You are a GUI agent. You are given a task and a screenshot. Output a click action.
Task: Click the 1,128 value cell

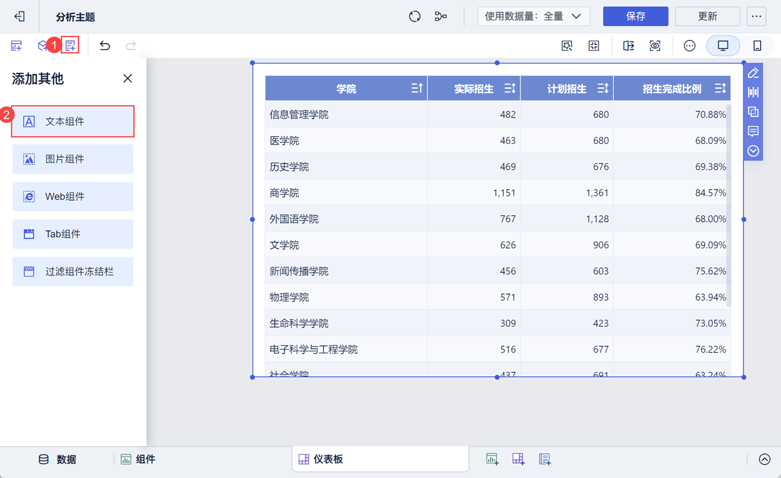[x=567, y=219]
